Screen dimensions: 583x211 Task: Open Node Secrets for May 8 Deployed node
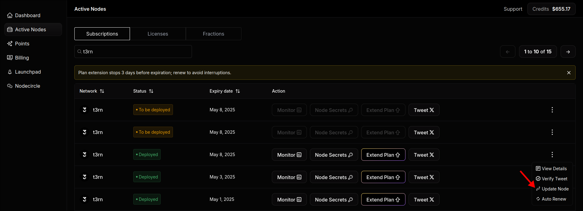tap(334, 155)
